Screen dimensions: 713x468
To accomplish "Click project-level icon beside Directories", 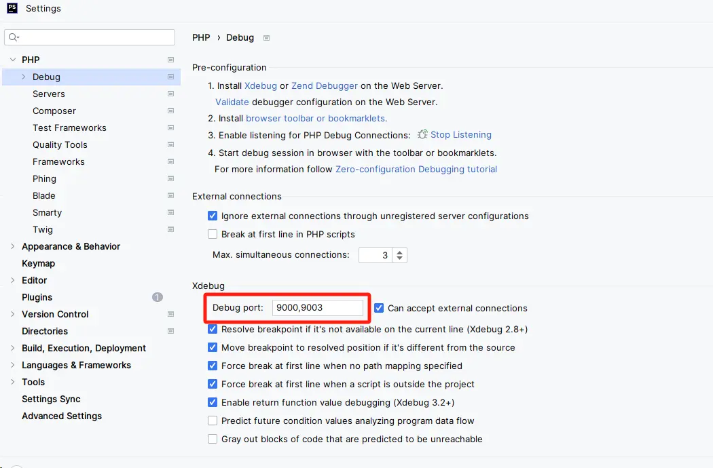I will (170, 331).
